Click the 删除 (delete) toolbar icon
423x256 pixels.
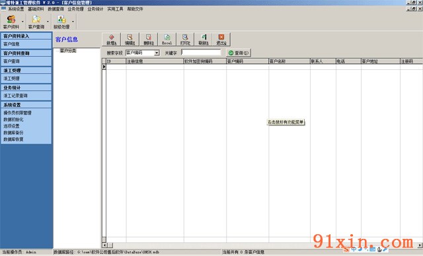[x=148, y=40]
